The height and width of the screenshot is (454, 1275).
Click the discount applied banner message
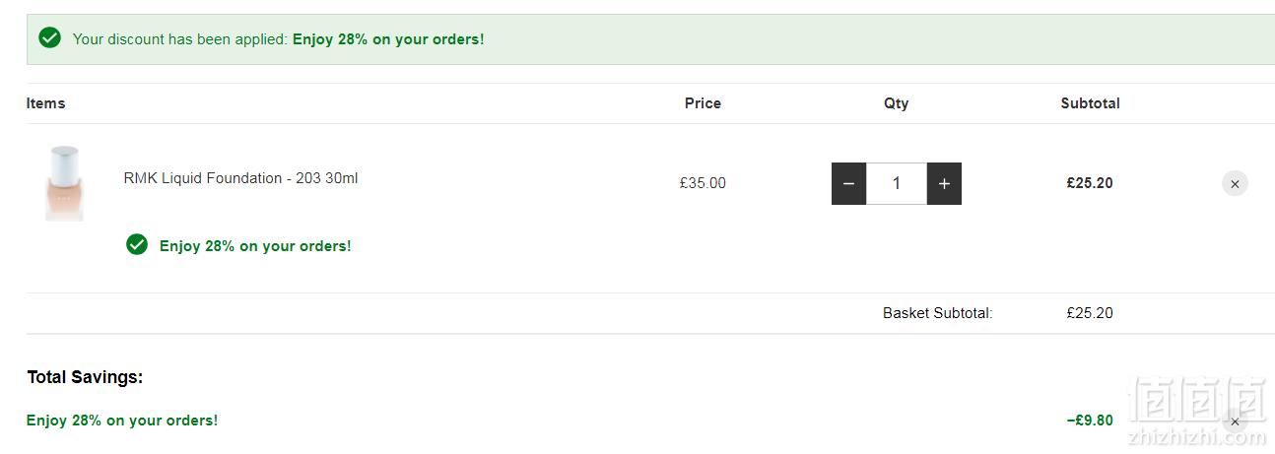coord(278,39)
